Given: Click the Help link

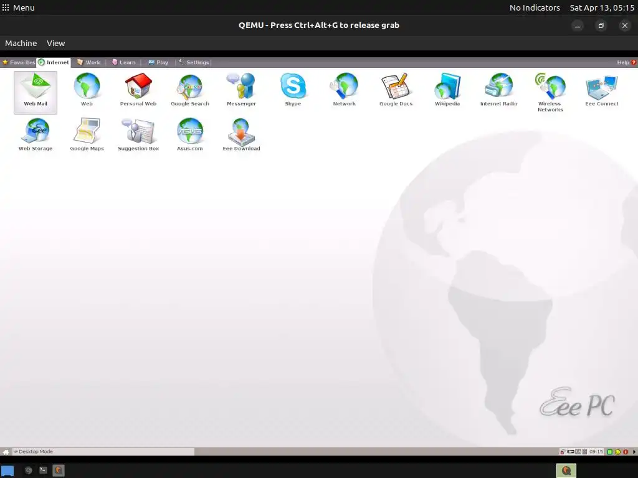Looking at the screenshot, I should coord(626,62).
